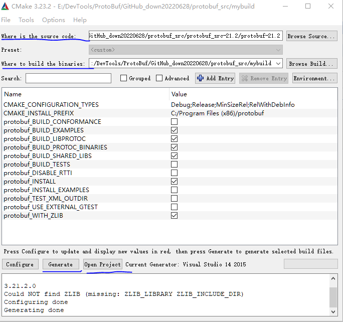Click the Value column header
343x322 pixels.
[x=179, y=94]
